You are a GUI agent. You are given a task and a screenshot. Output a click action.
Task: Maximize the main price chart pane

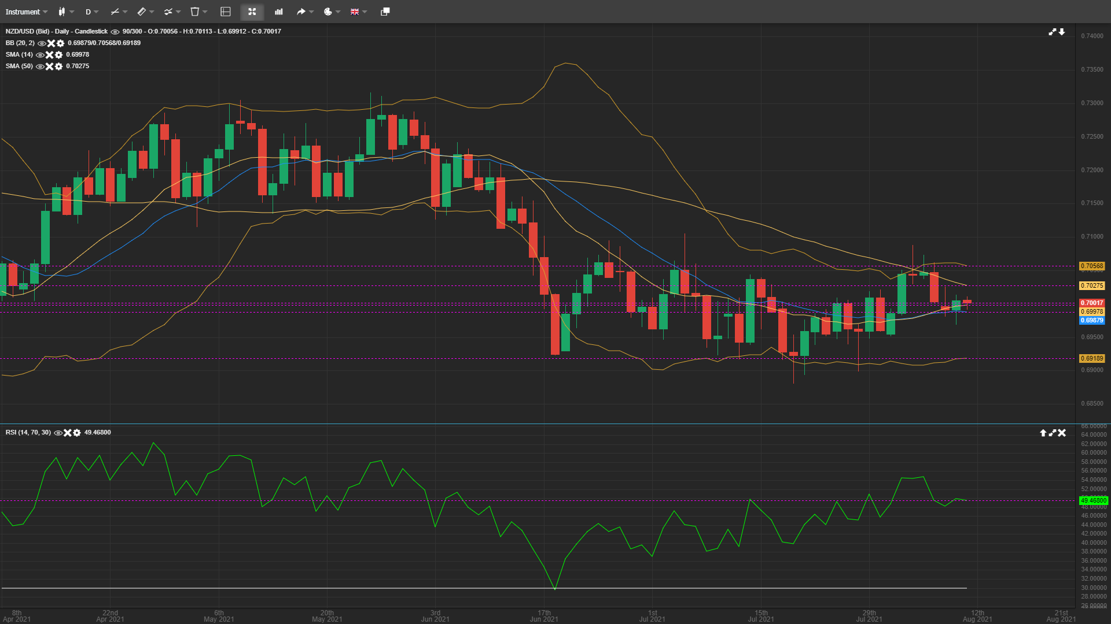(1053, 32)
